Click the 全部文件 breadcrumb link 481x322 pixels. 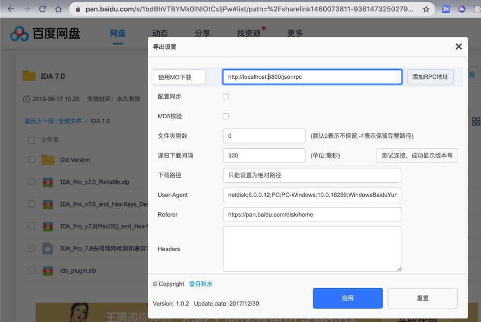[70, 121]
